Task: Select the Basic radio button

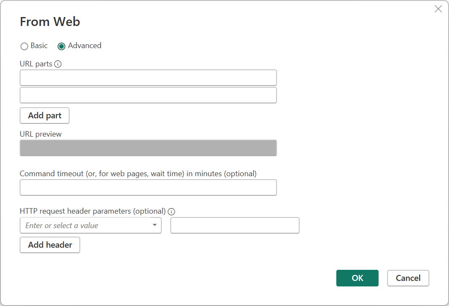Action: click(24, 46)
